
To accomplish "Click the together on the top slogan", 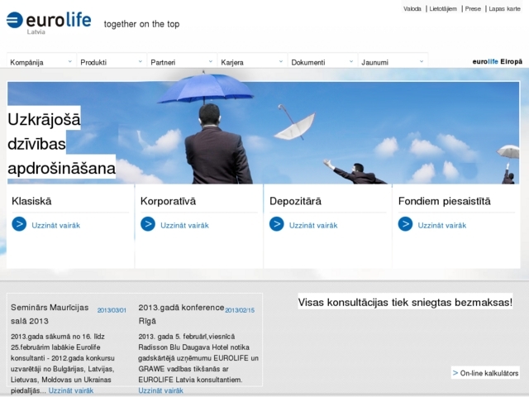I will click(141, 24).
